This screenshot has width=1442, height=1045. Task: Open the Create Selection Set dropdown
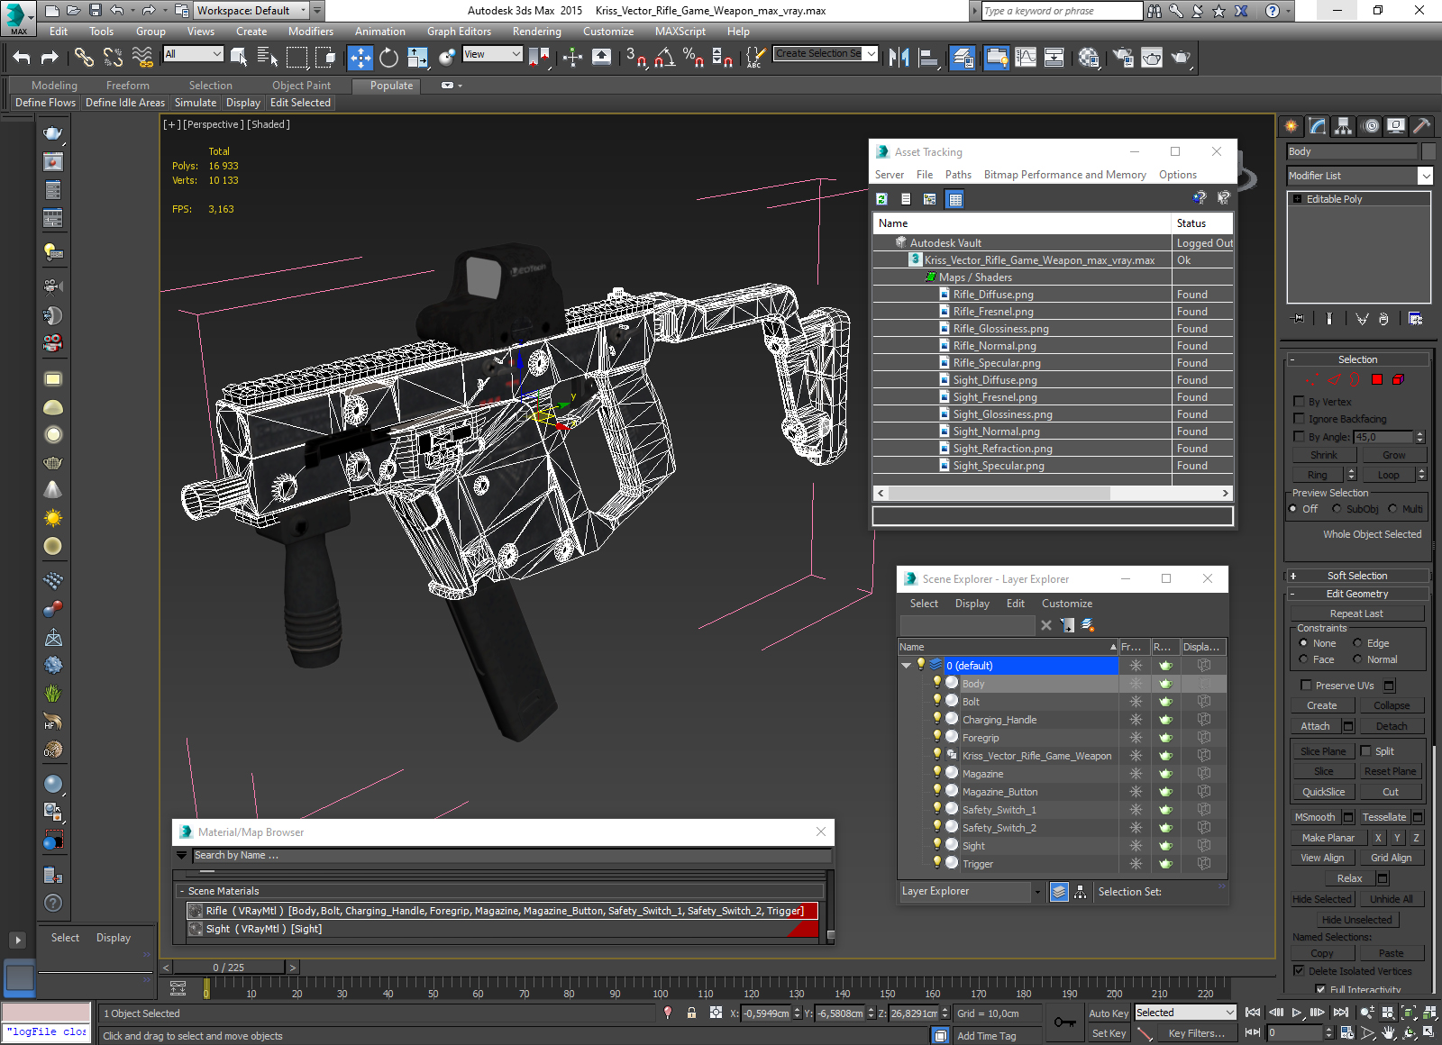(826, 54)
